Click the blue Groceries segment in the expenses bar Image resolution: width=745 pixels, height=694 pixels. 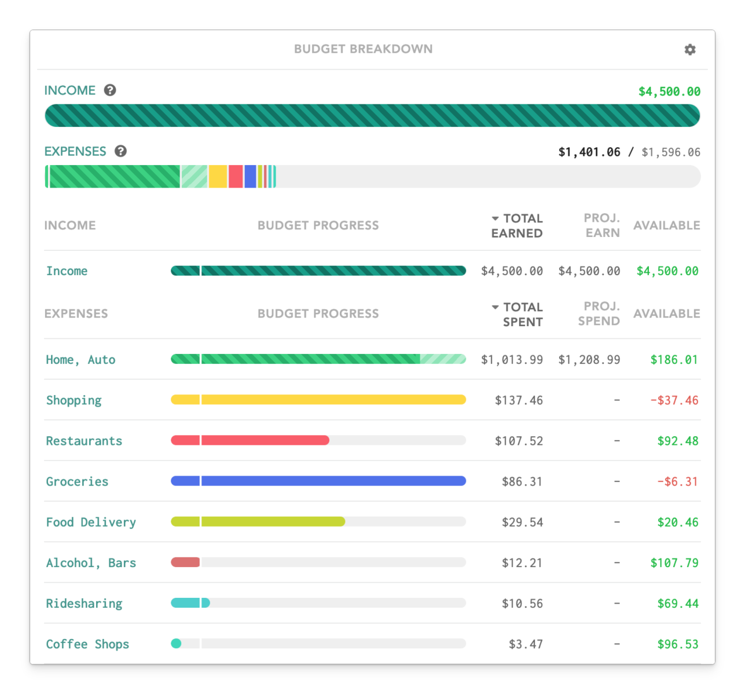(x=249, y=177)
